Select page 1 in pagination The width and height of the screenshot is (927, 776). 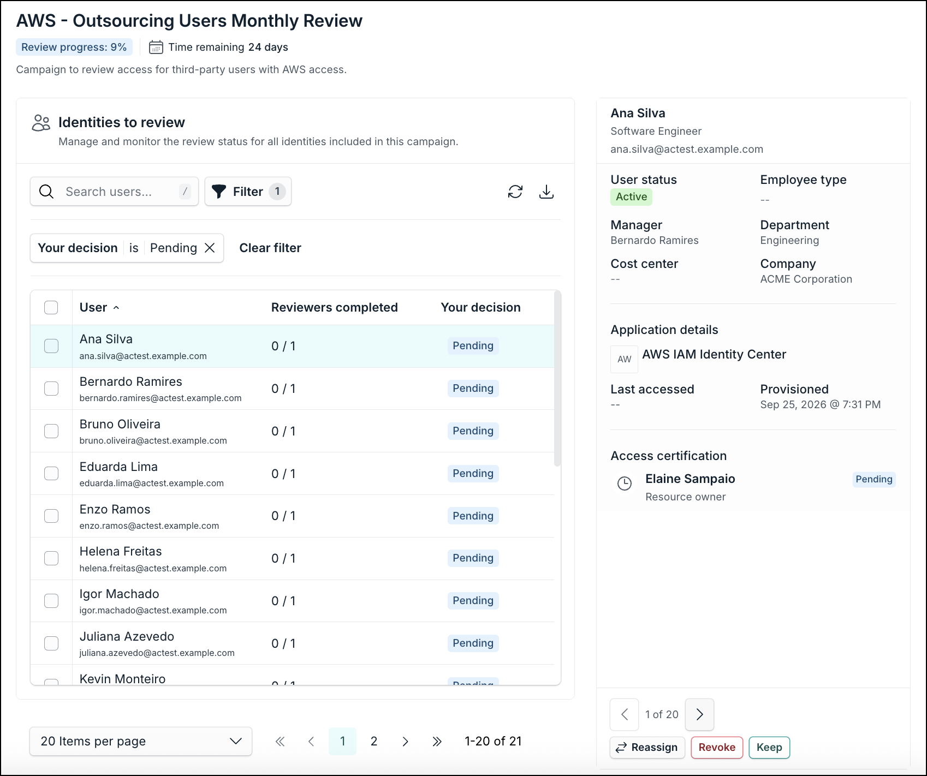(342, 741)
